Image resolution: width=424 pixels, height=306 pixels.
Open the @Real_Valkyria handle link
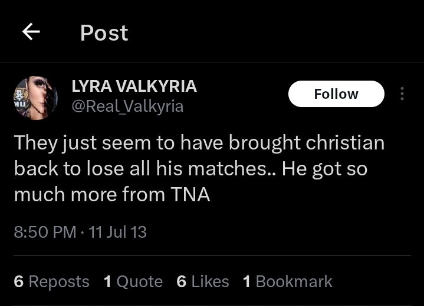point(127,107)
